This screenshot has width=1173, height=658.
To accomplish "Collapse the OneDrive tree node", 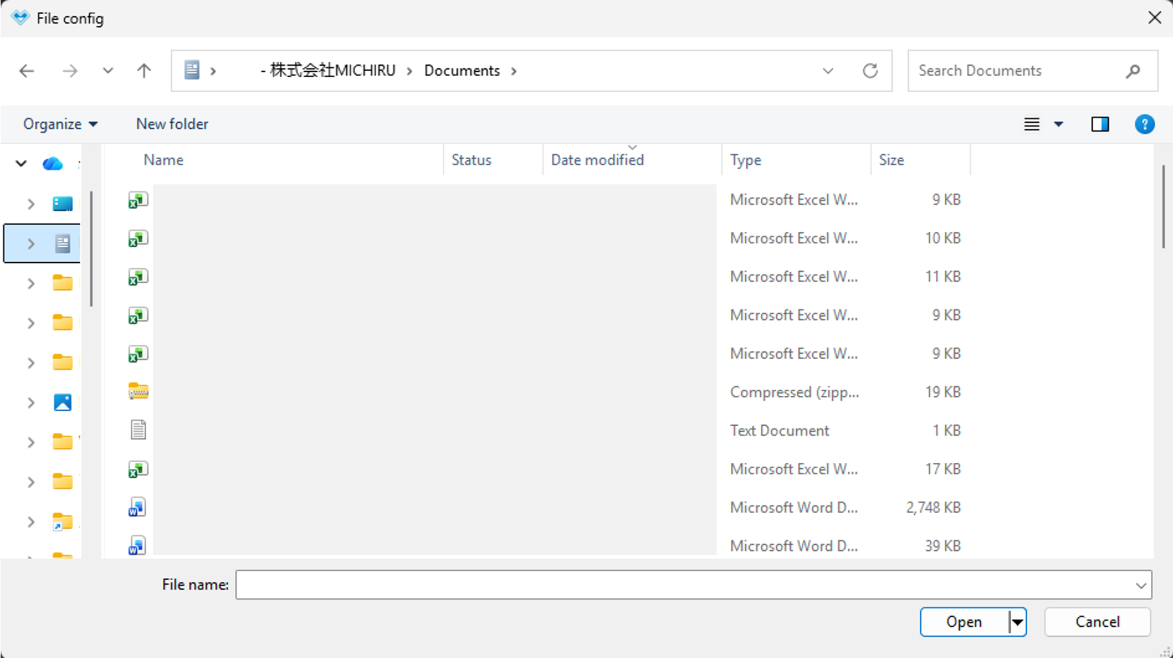I will point(21,163).
